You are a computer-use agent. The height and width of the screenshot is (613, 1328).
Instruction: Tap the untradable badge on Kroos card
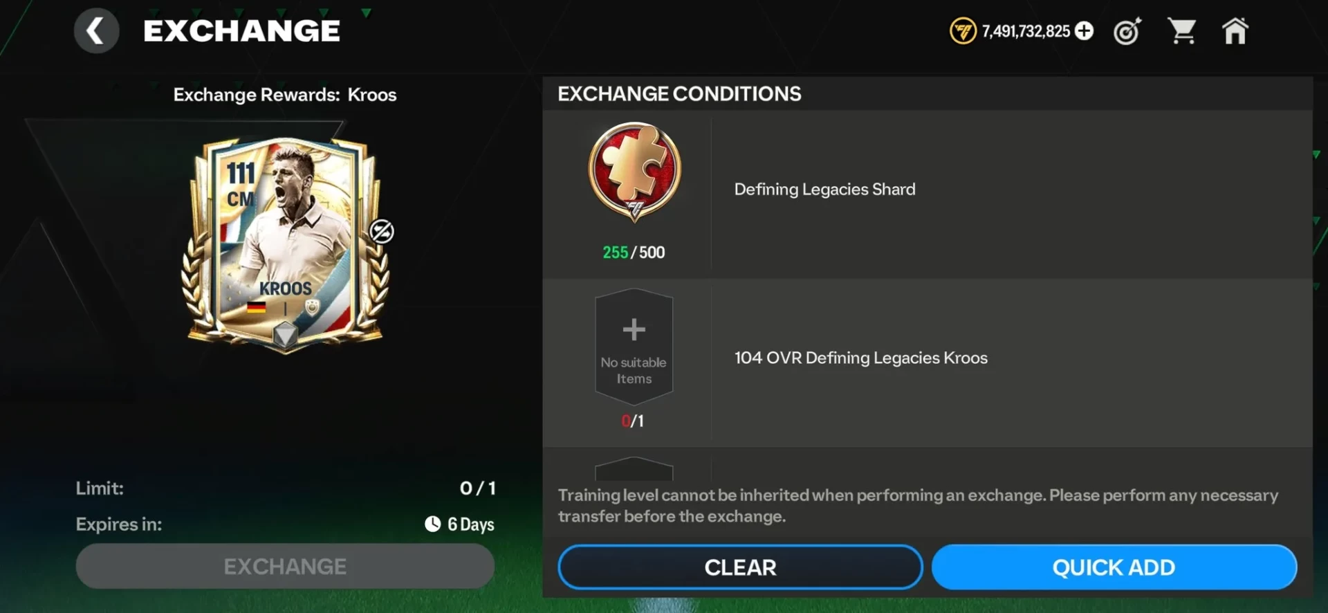(x=382, y=231)
